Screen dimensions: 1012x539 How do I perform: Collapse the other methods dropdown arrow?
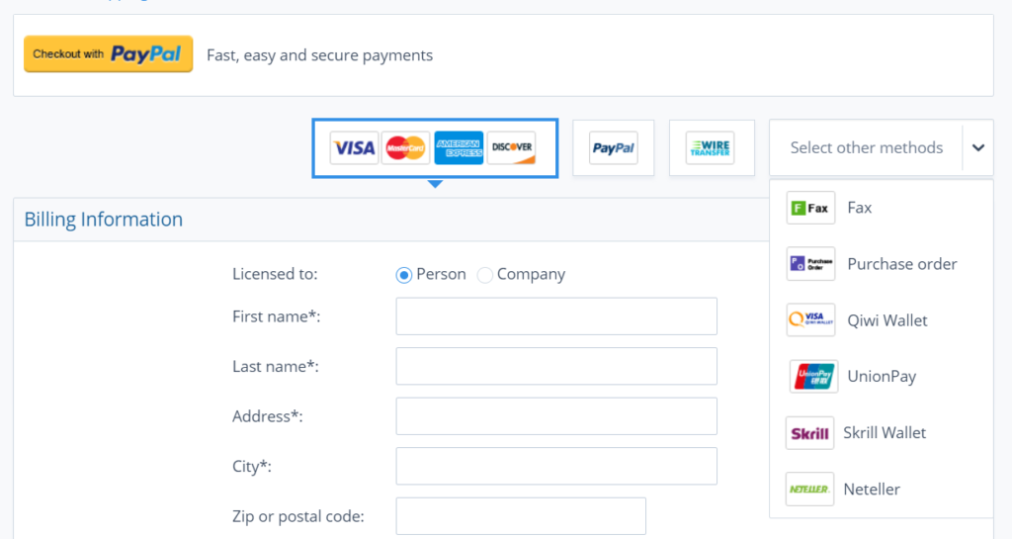coord(978,147)
